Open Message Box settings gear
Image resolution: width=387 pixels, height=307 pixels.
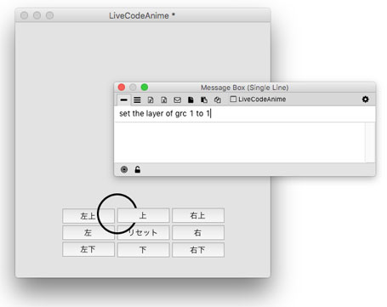tap(366, 99)
